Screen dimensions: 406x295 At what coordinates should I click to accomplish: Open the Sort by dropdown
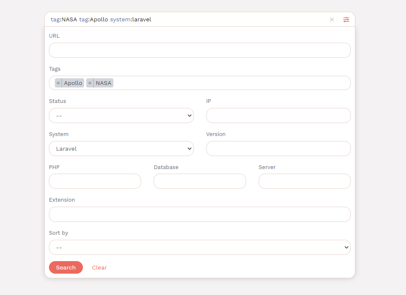click(200, 247)
